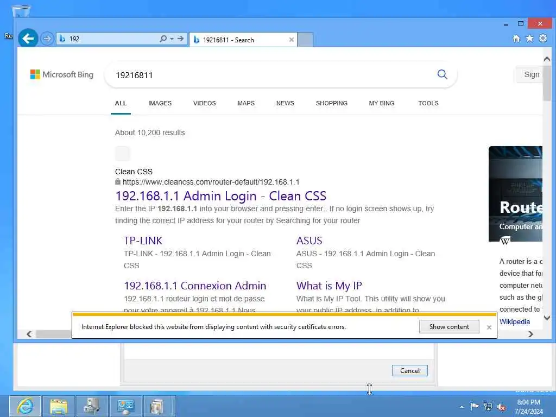This screenshot has width=556, height=417.
Task: Open Server Manager taskbar icon
Action: [x=92, y=406]
